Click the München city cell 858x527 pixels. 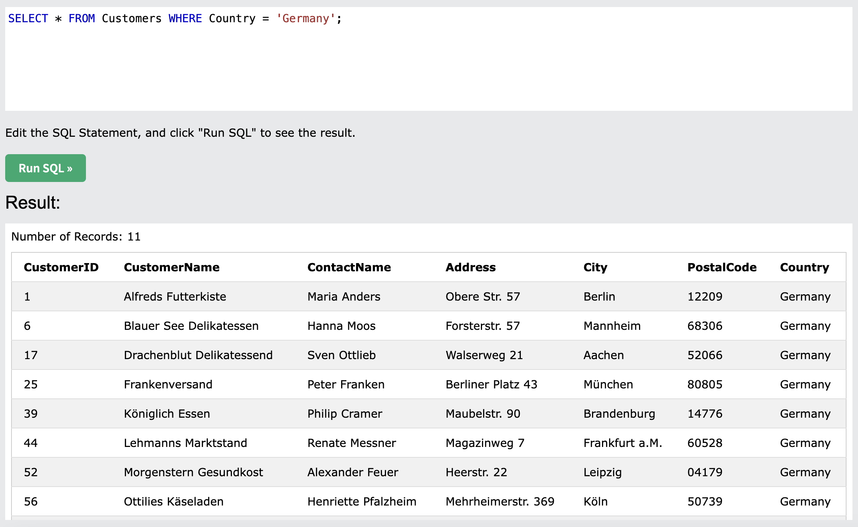pyautogui.click(x=608, y=384)
